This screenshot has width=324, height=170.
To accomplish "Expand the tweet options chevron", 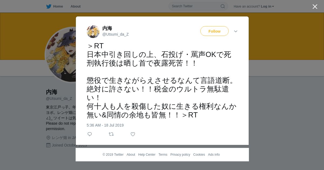I will pos(236,31).
